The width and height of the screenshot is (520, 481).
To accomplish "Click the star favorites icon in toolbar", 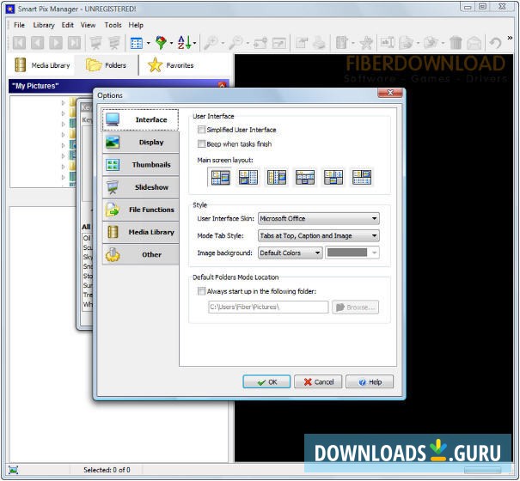I will click(x=366, y=43).
